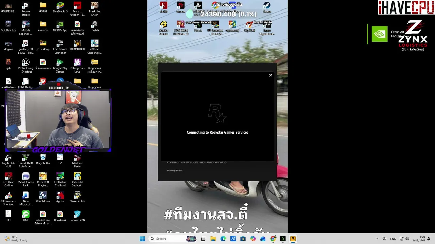Screen dimensions: 435x244
Task: Open Meta Horizon Link shortcut
Action: [25, 180]
